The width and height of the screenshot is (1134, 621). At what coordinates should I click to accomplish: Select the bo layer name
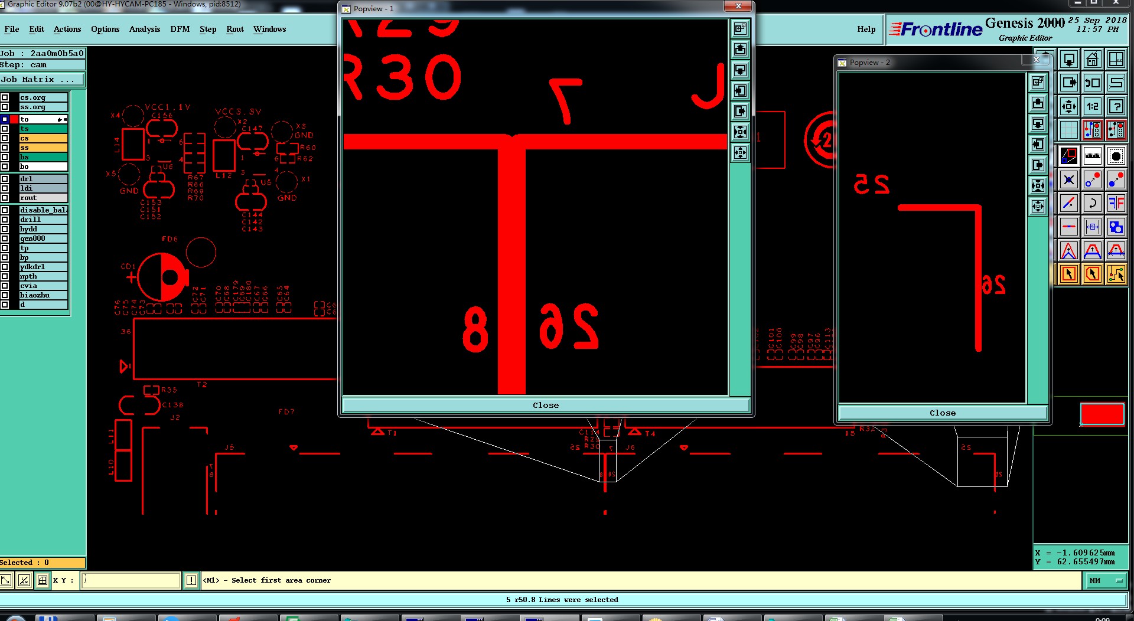tap(44, 166)
